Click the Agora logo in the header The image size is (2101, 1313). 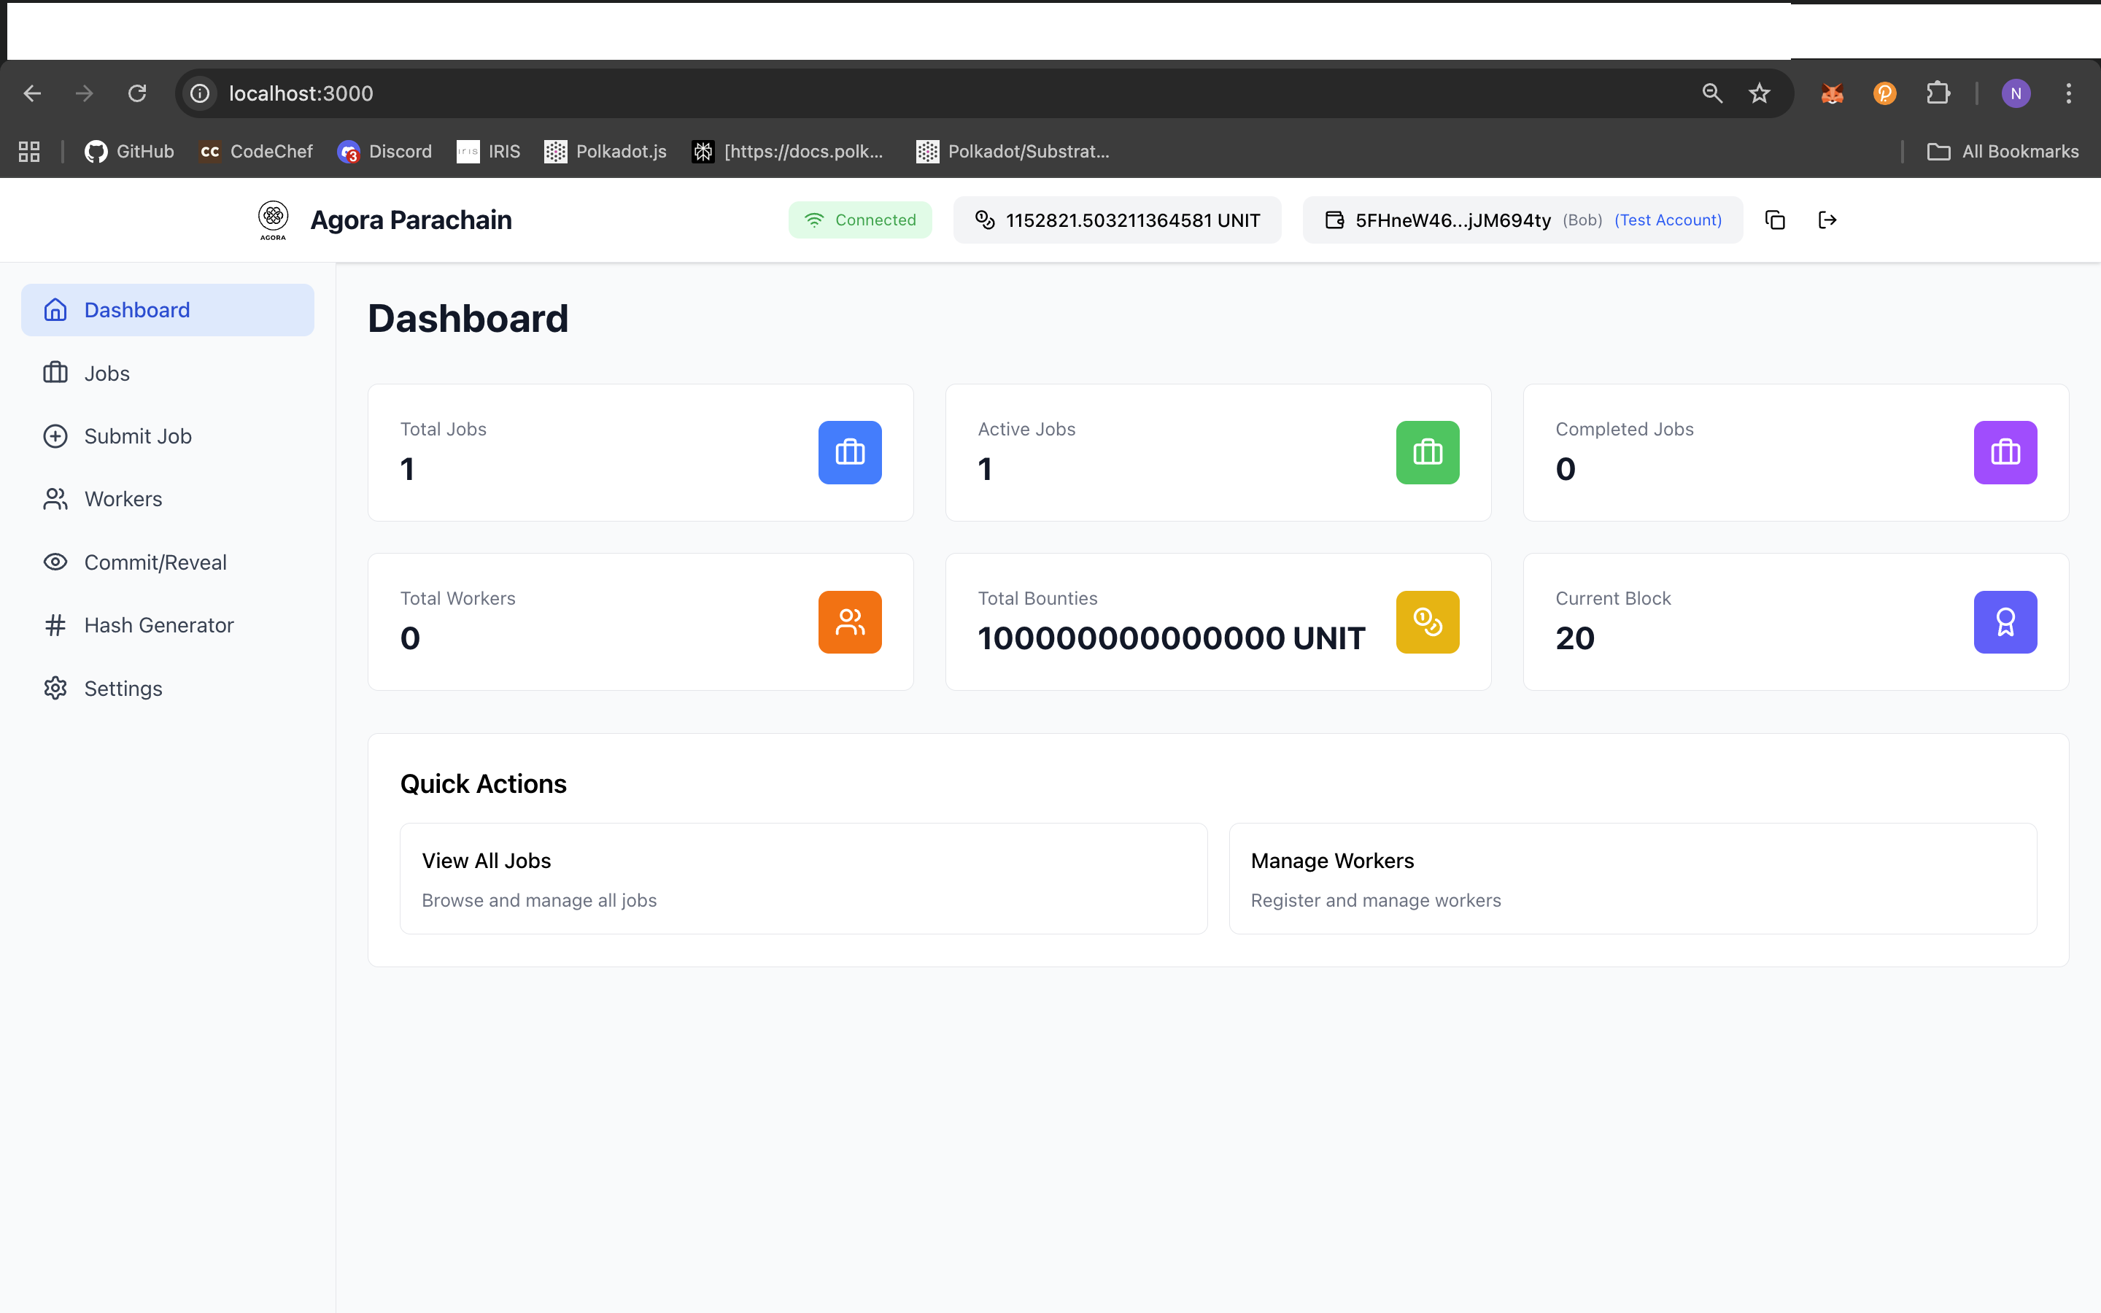pos(274,220)
